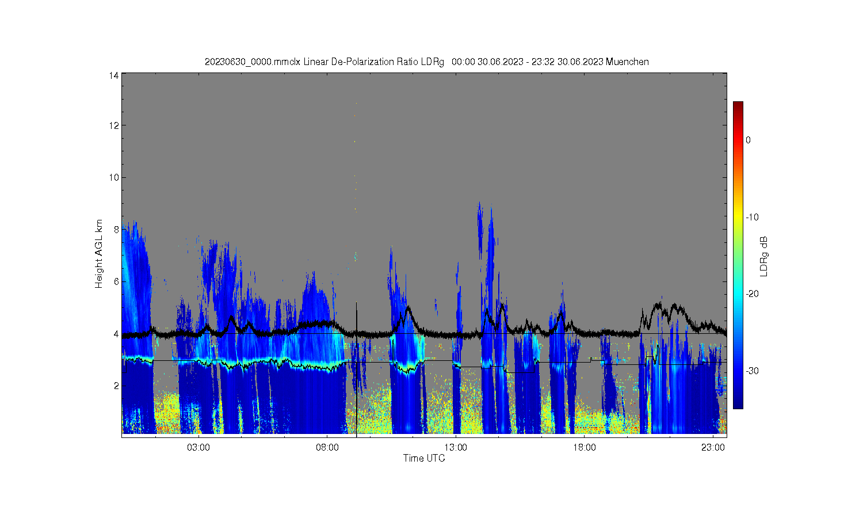
Task: Click the plot title starting with '20230630_0000.mmclx'
Action: (x=427, y=62)
